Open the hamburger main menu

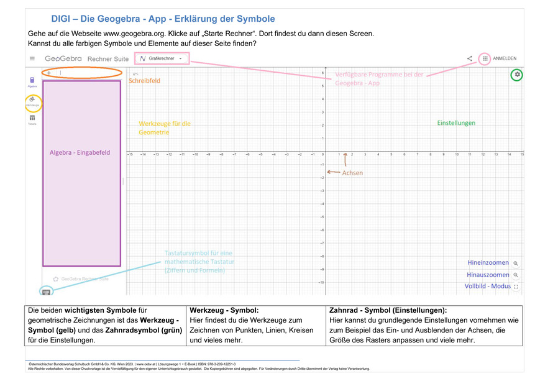coord(32,59)
